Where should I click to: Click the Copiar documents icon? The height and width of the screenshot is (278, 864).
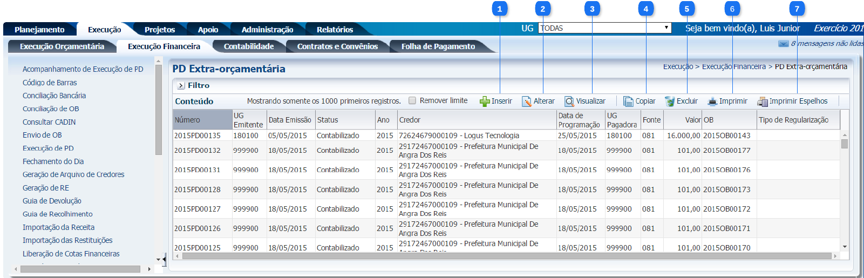click(628, 101)
